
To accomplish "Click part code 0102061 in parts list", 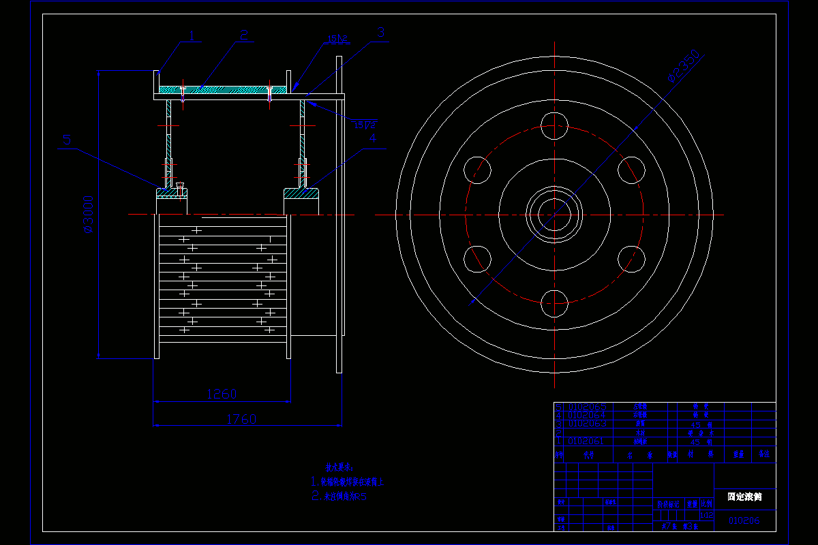I will (587, 441).
